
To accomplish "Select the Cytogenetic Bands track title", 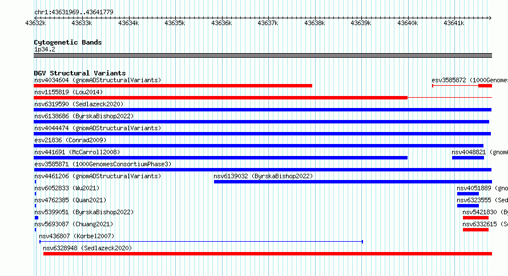I will pyautogui.click(x=68, y=42).
